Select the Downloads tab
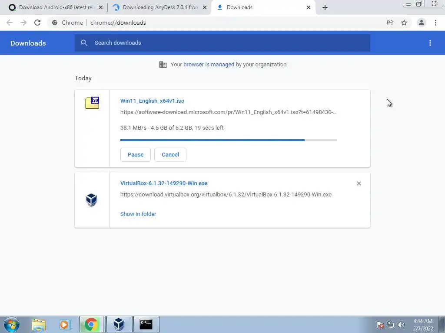Screen dimensions: 445x333 (x=263, y=7)
